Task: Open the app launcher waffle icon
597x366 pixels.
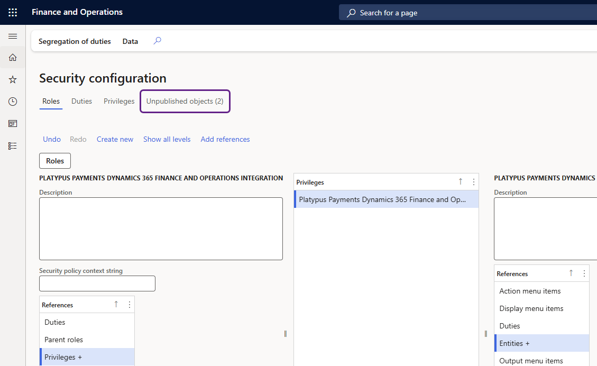Action: [x=13, y=12]
